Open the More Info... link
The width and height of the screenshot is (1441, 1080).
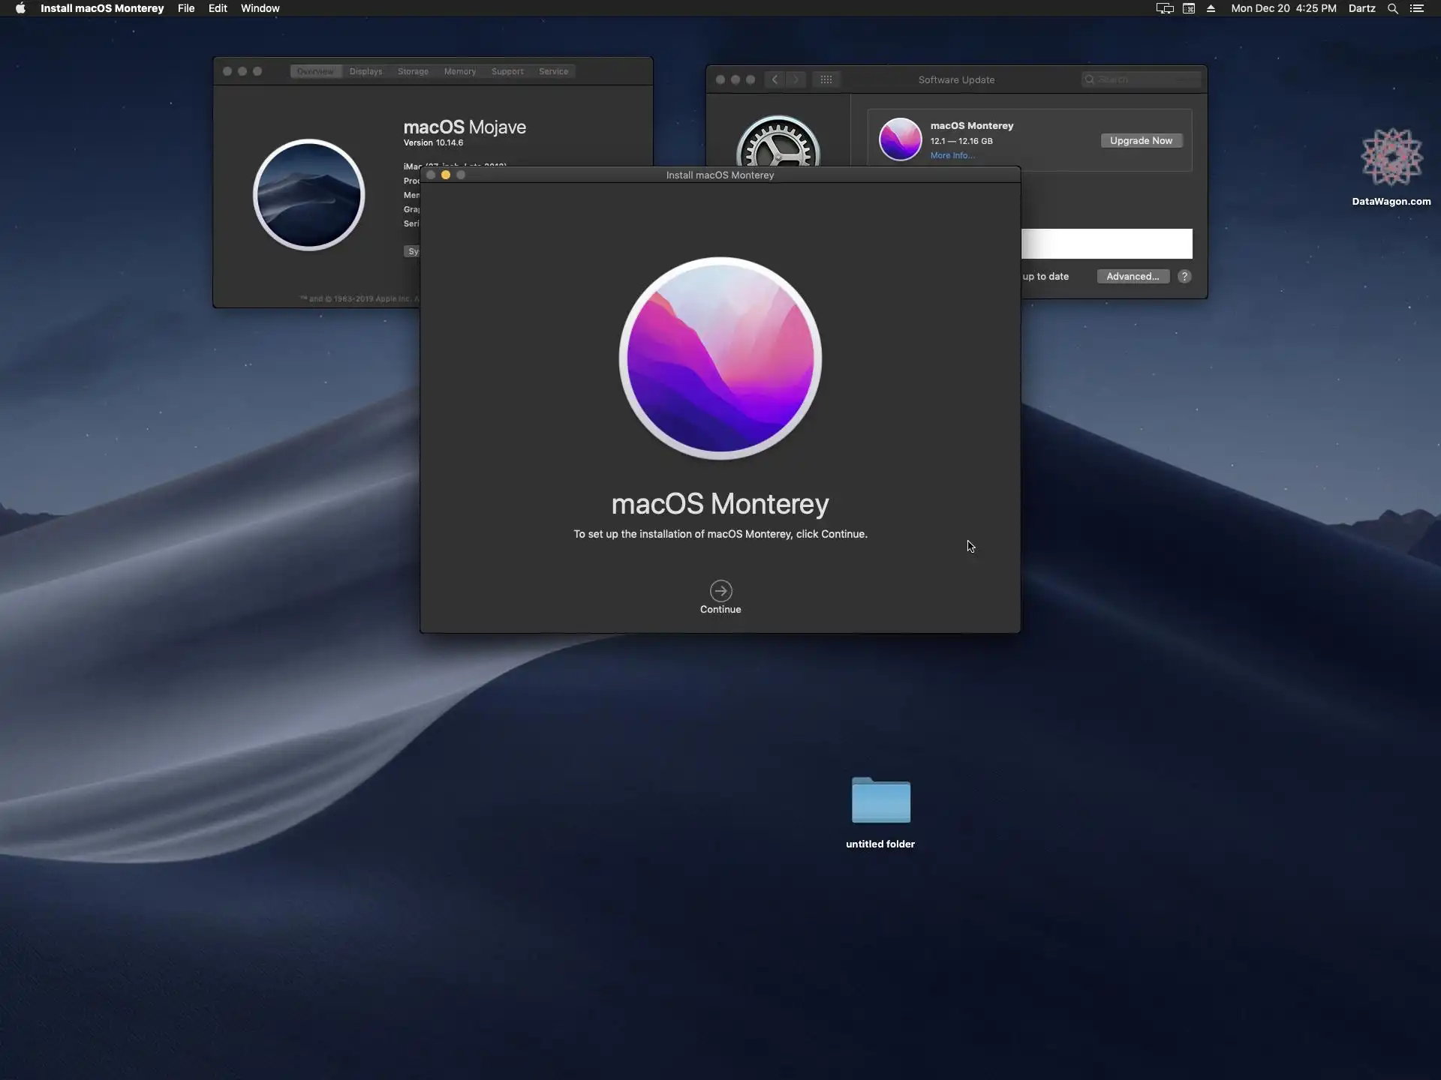pos(952,155)
